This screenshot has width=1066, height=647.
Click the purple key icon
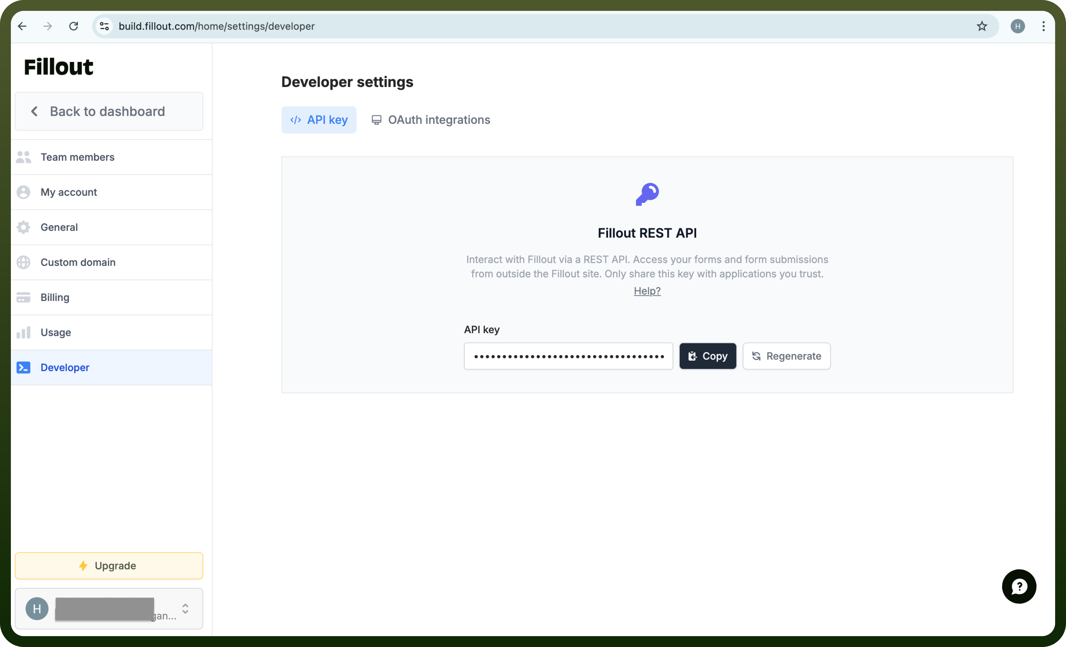click(x=647, y=194)
